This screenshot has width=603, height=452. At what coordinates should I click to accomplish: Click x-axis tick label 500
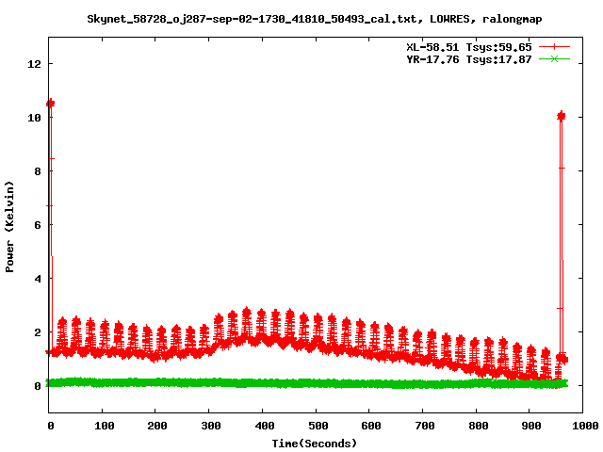[x=318, y=426]
